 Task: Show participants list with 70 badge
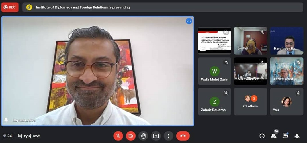(x=274, y=136)
